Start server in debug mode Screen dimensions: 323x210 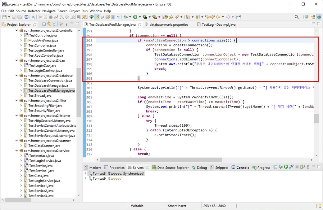pyautogui.click(x=281, y=167)
